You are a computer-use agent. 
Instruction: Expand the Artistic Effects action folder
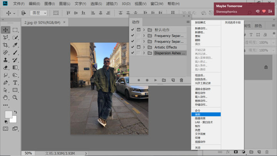[x=144, y=47]
